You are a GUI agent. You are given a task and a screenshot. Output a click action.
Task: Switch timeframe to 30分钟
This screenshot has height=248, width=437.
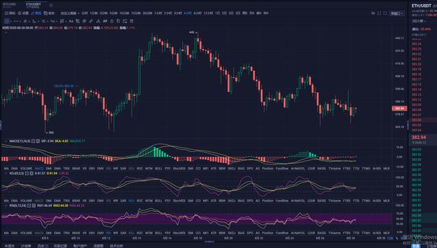[x=147, y=13]
